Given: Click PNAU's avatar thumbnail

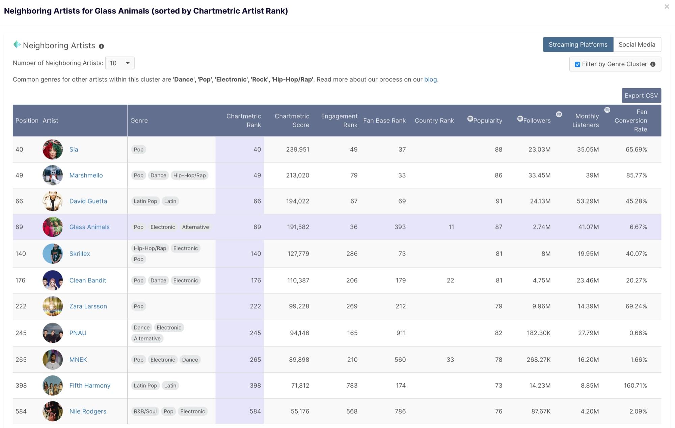Looking at the screenshot, I should pyautogui.click(x=53, y=333).
